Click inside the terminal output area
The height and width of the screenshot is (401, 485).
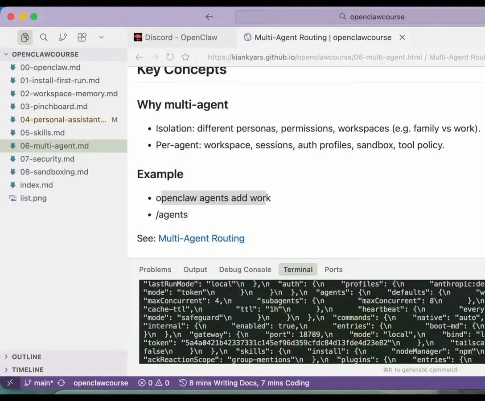pyautogui.click(x=312, y=322)
